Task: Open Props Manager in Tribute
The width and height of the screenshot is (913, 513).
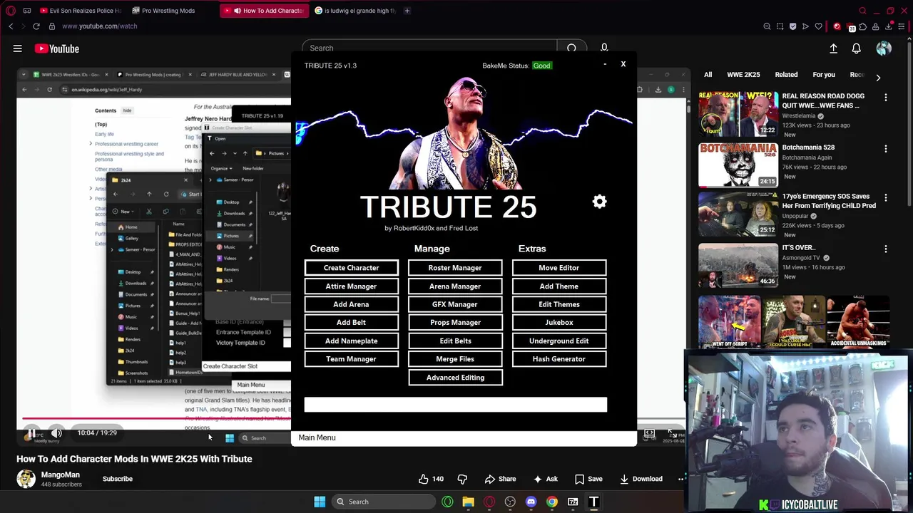Action: pos(455,323)
